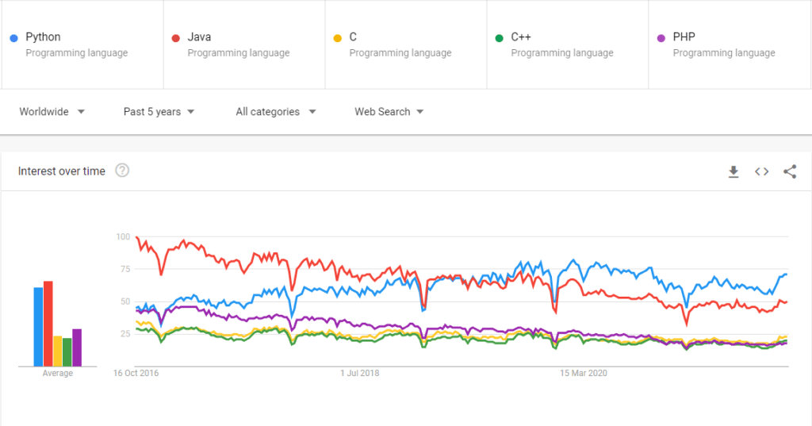Screen dimensions: 812x426
Task: Share the Interest over time chart
Action: pos(790,171)
